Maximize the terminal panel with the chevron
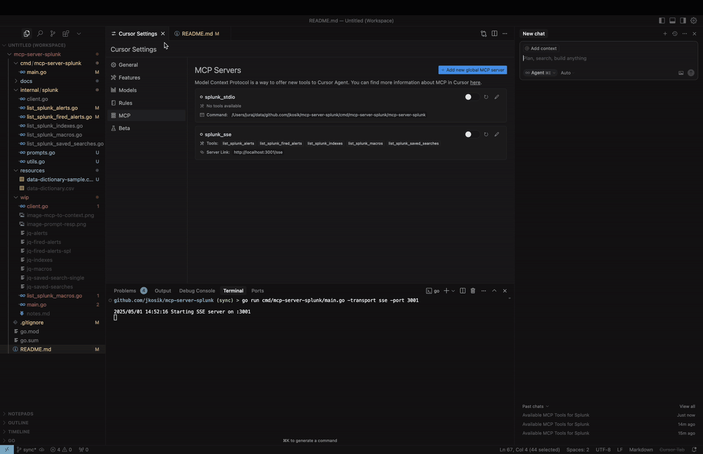Screen dimensions: 703x454 tap(494, 290)
